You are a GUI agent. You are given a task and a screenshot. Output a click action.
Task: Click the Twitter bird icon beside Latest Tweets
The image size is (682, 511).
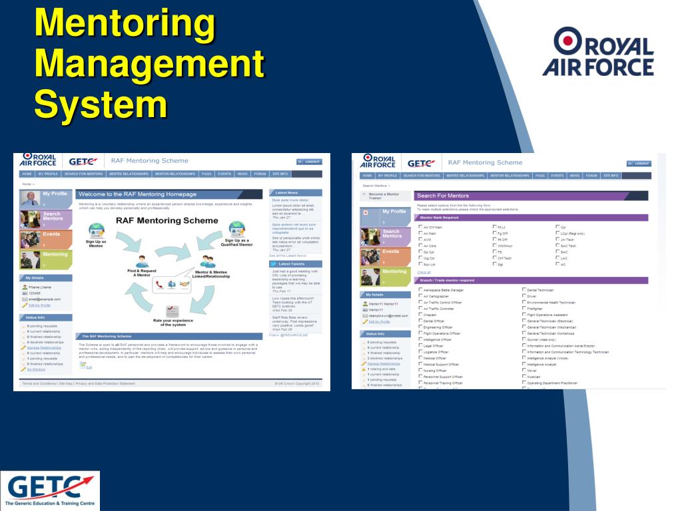click(x=273, y=263)
